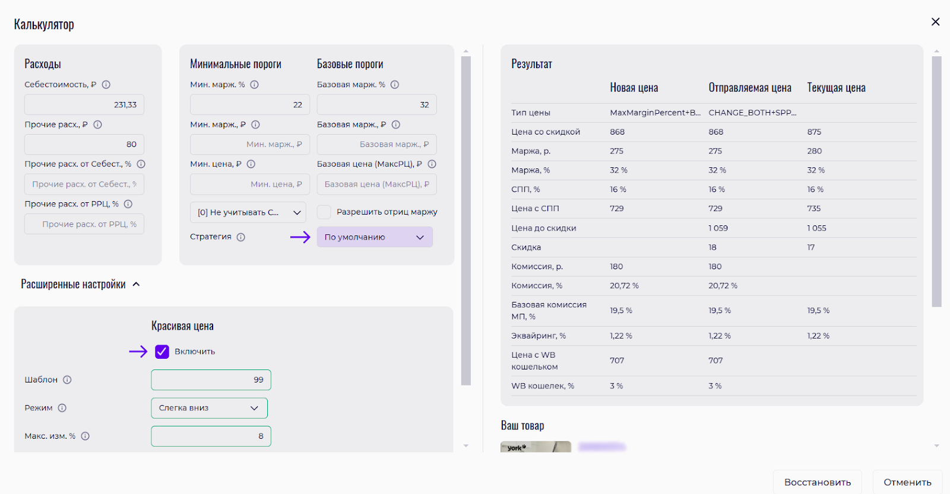
Task: Click info icon beside Макс. изм. %
Action: [85, 436]
